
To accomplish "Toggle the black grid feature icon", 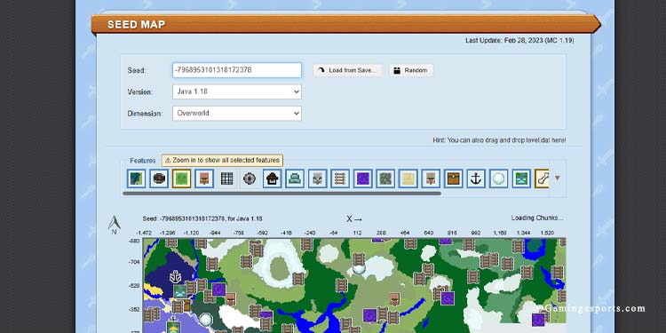I will pos(226,178).
